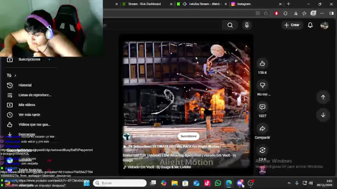Open comments showing 1027

click(262, 107)
